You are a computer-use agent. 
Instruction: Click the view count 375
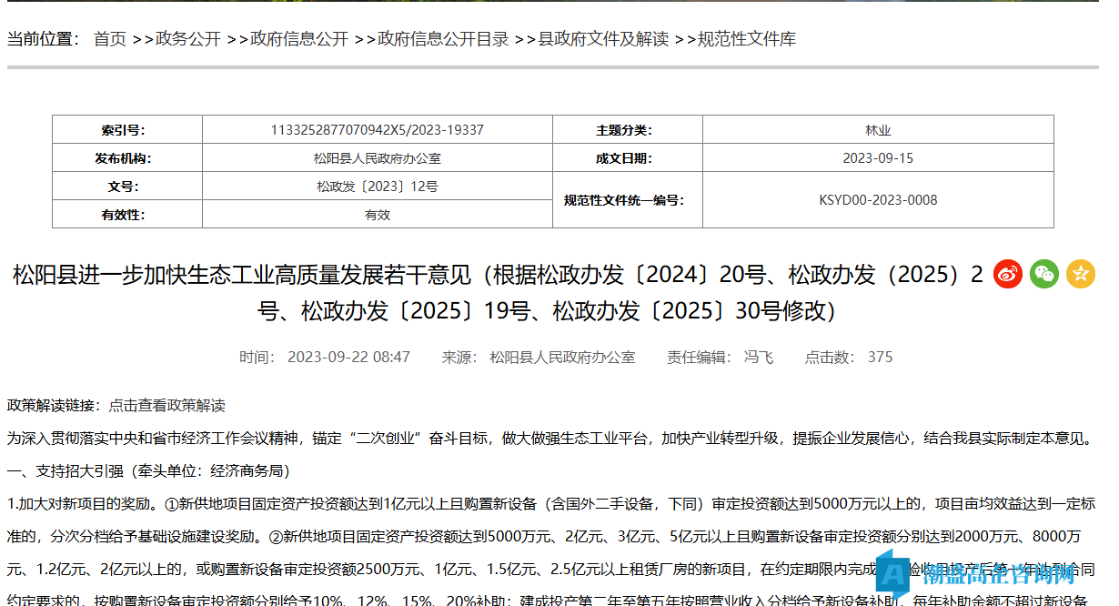[881, 357]
